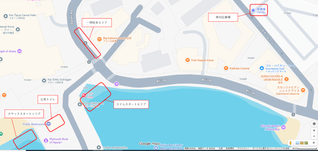Click the bus stop icon on Palani Rd
Viewport: 318px width, 151px height.
86,43
